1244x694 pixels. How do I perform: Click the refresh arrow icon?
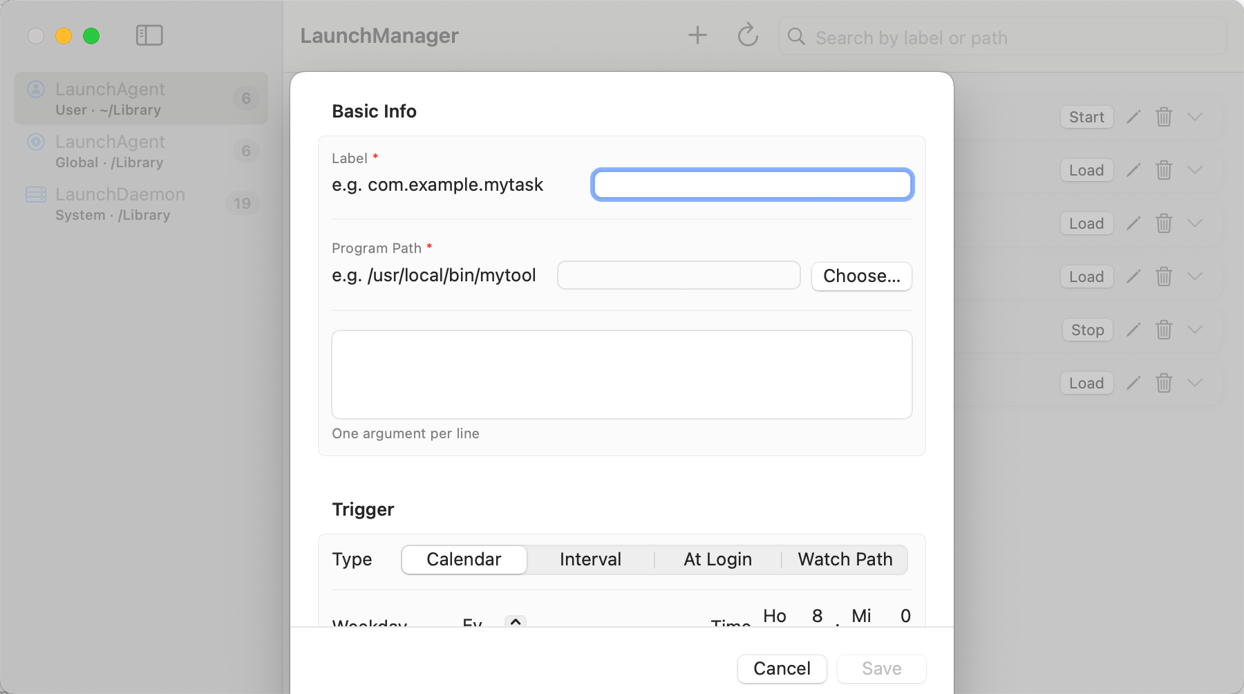coord(748,35)
